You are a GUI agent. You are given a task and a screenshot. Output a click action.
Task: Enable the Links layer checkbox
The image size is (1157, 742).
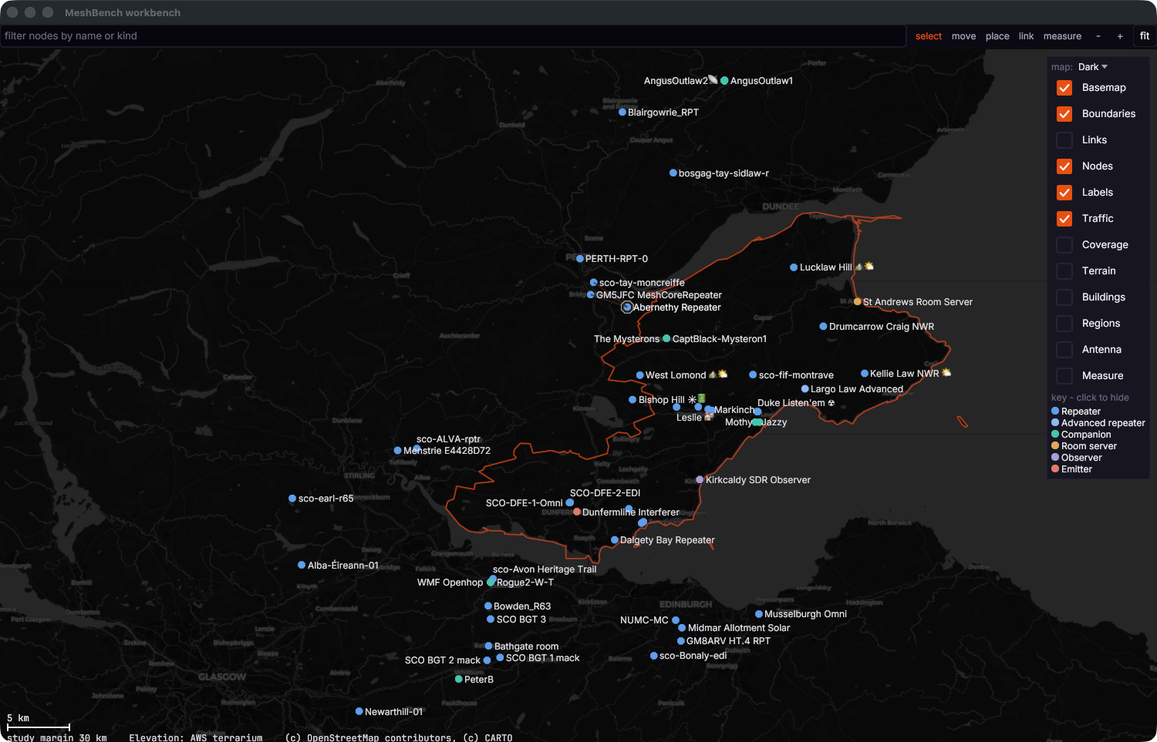click(x=1064, y=140)
